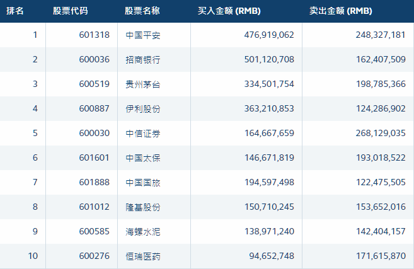This screenshot has width=414, height=269.
Task: Click sell amount 124,286,902
Action: [x=381, y=108]
